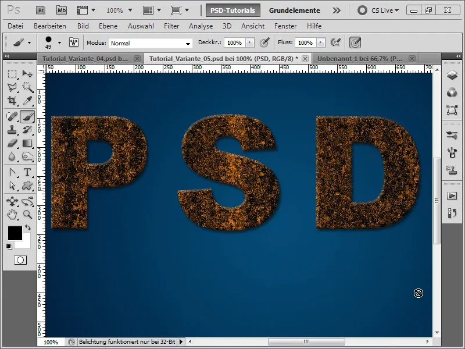
Task: Open the Channels panel icon
Action: [x=452, y=92]
